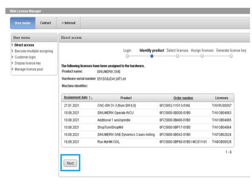252x189 pixels.
Task: Sort by Assignment date column header
Action: click(x=76, y=97)
